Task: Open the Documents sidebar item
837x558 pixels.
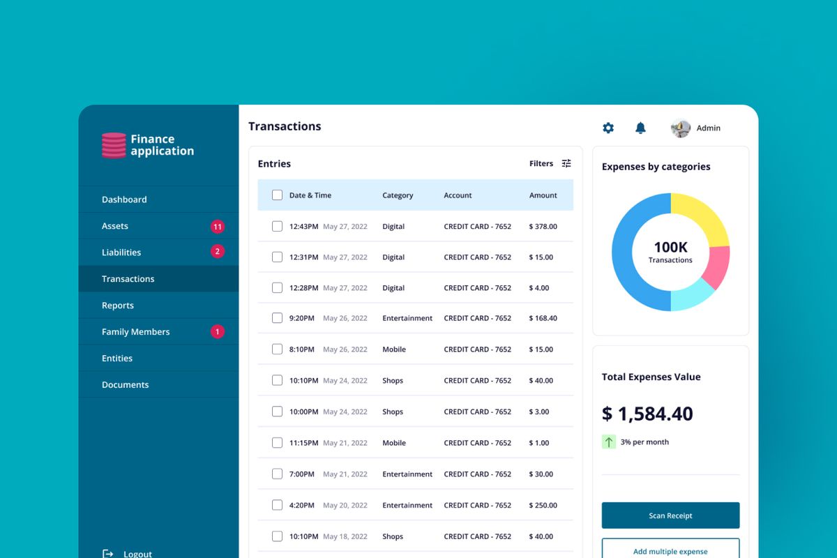Action: coord(126,385)
